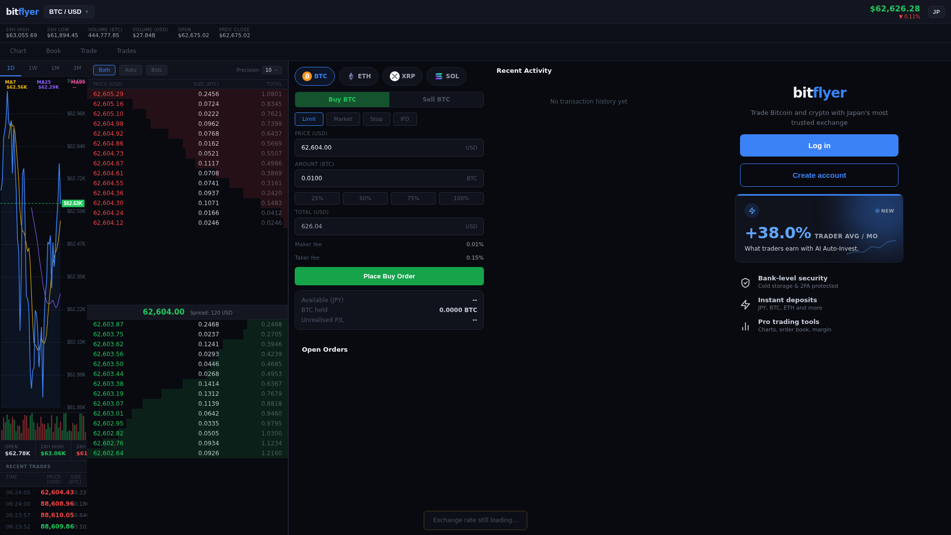The width and height of the screenshot is (951, 535).
Task: Click the shield icon for Bank-level security
Action: [x=745, y=282]
